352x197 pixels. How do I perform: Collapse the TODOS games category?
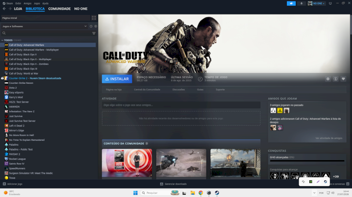click(x=2, y=40)
